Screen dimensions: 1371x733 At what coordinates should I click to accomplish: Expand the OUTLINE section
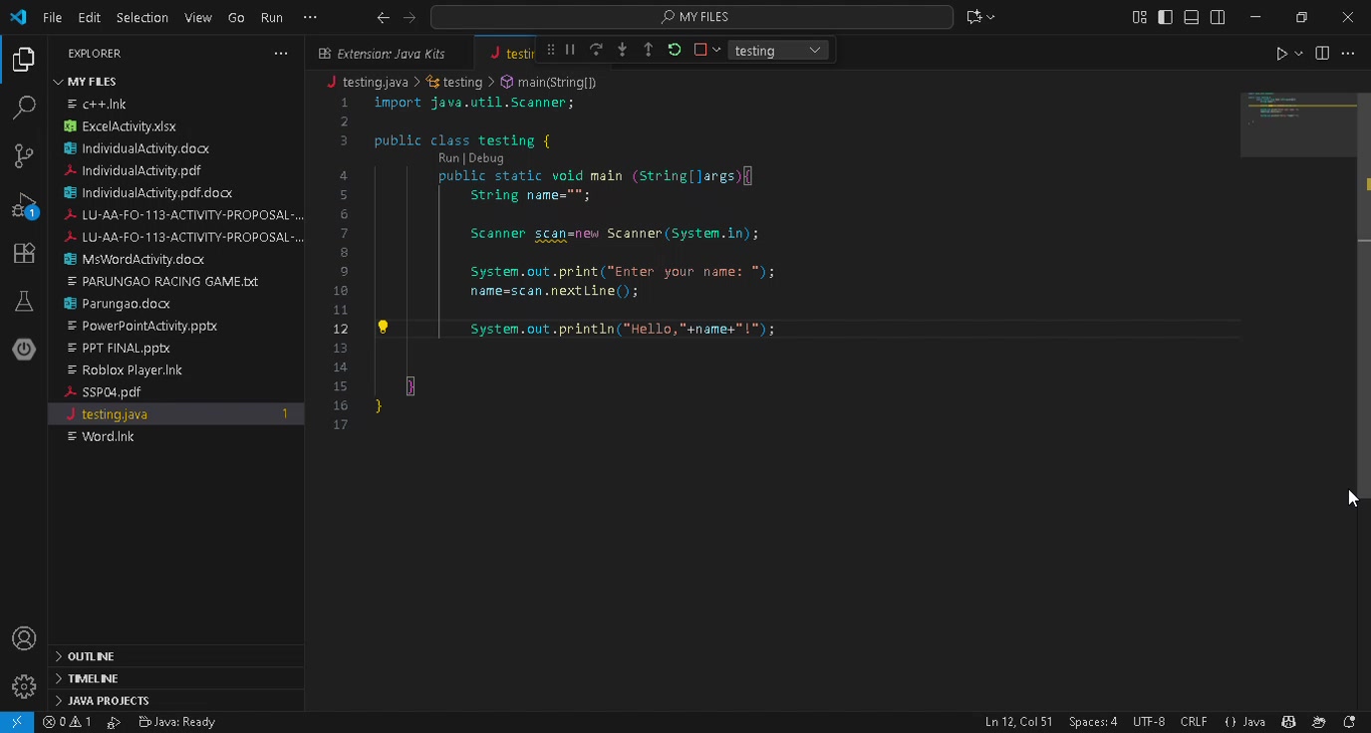click(175, 656)
